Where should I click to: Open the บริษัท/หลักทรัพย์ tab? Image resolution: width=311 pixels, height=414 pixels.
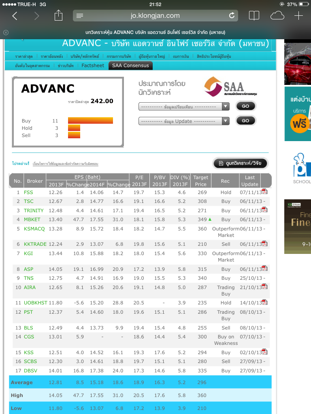pos(85,56)
